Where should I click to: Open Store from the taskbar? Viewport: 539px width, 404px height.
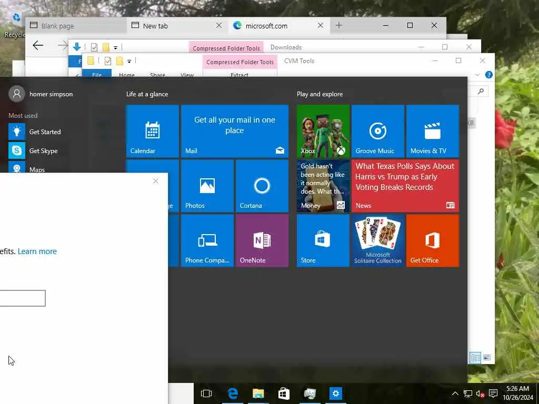[284, 393]
